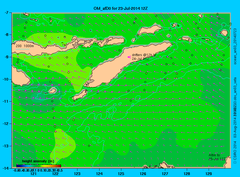The width and height of the screenshot is (240, 177).
Task: Click longitude axis label "125"
Action: (x=121, y=174)
